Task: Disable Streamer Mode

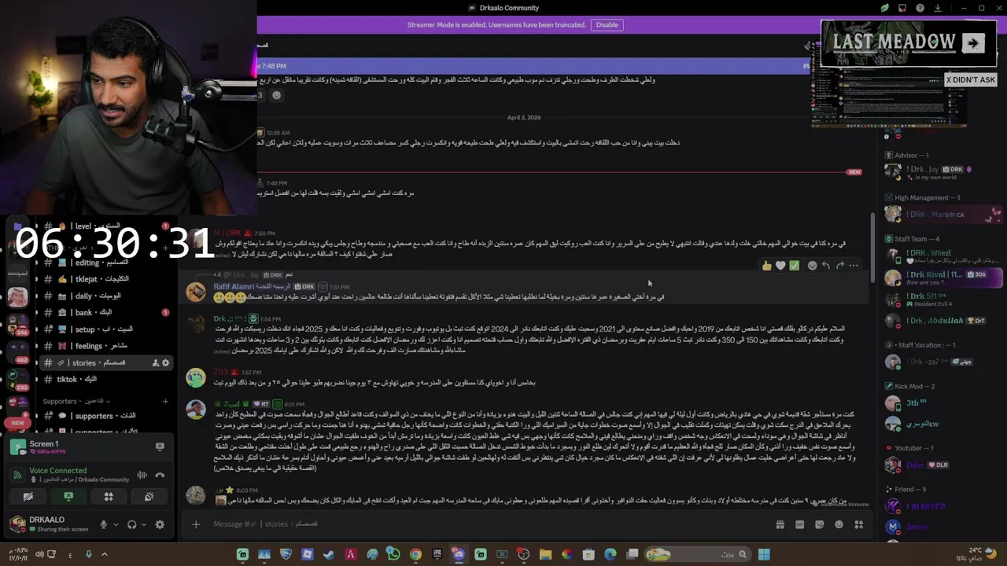Action: 607,24
